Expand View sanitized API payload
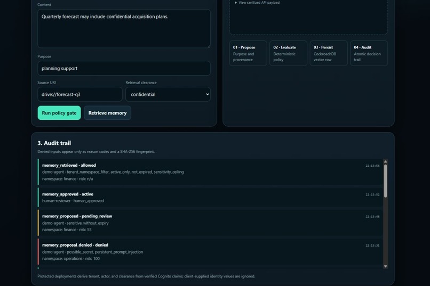Screen dimensions: 430x286 click(x=257, y=3)
